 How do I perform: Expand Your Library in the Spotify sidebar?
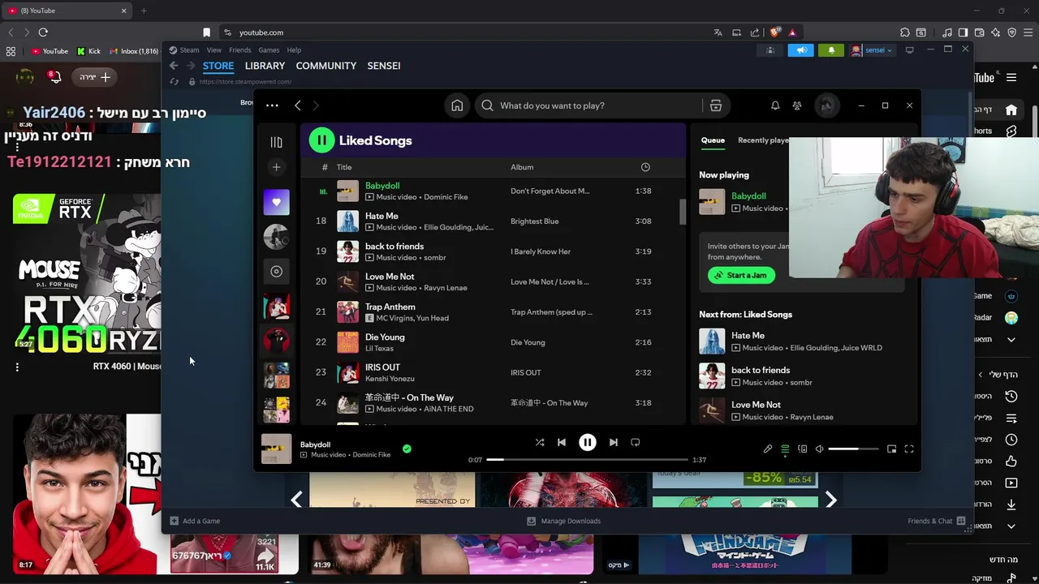(x=276, y=142)
